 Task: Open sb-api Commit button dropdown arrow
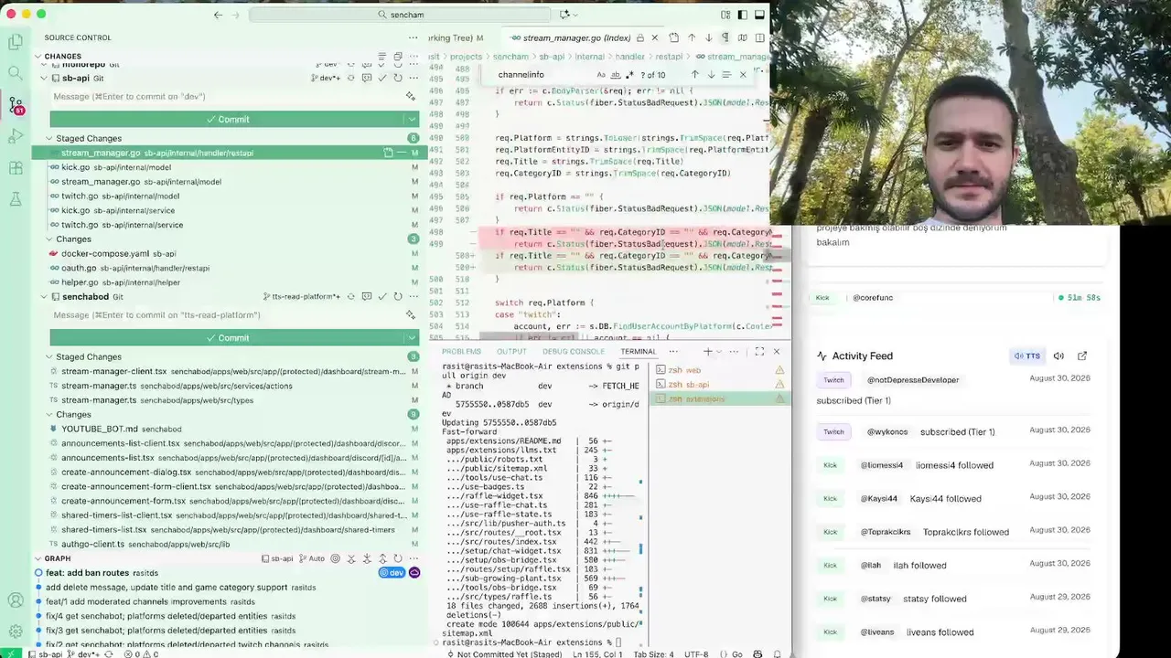click(412, 119)
